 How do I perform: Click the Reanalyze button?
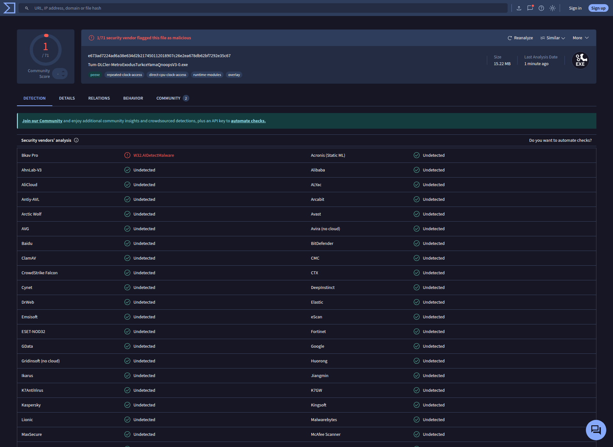pyautogui.click(x=520, y=38)
